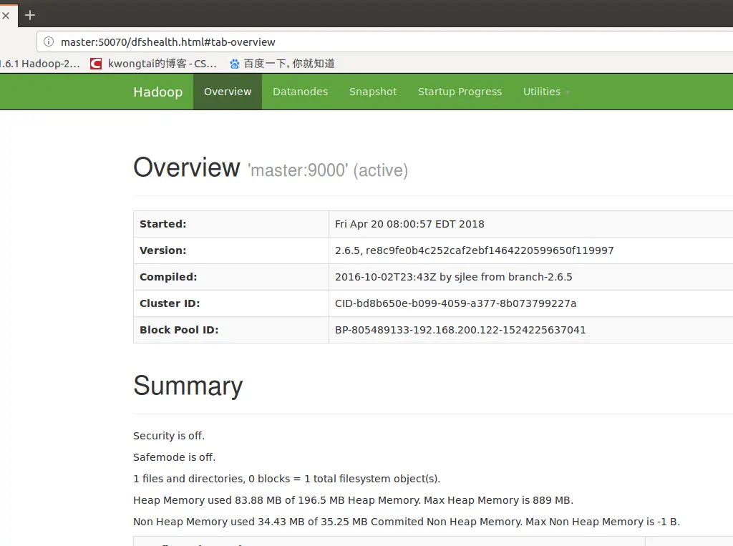
Task: Select the version value 2.6.5 hash
Action: [475, 250]
